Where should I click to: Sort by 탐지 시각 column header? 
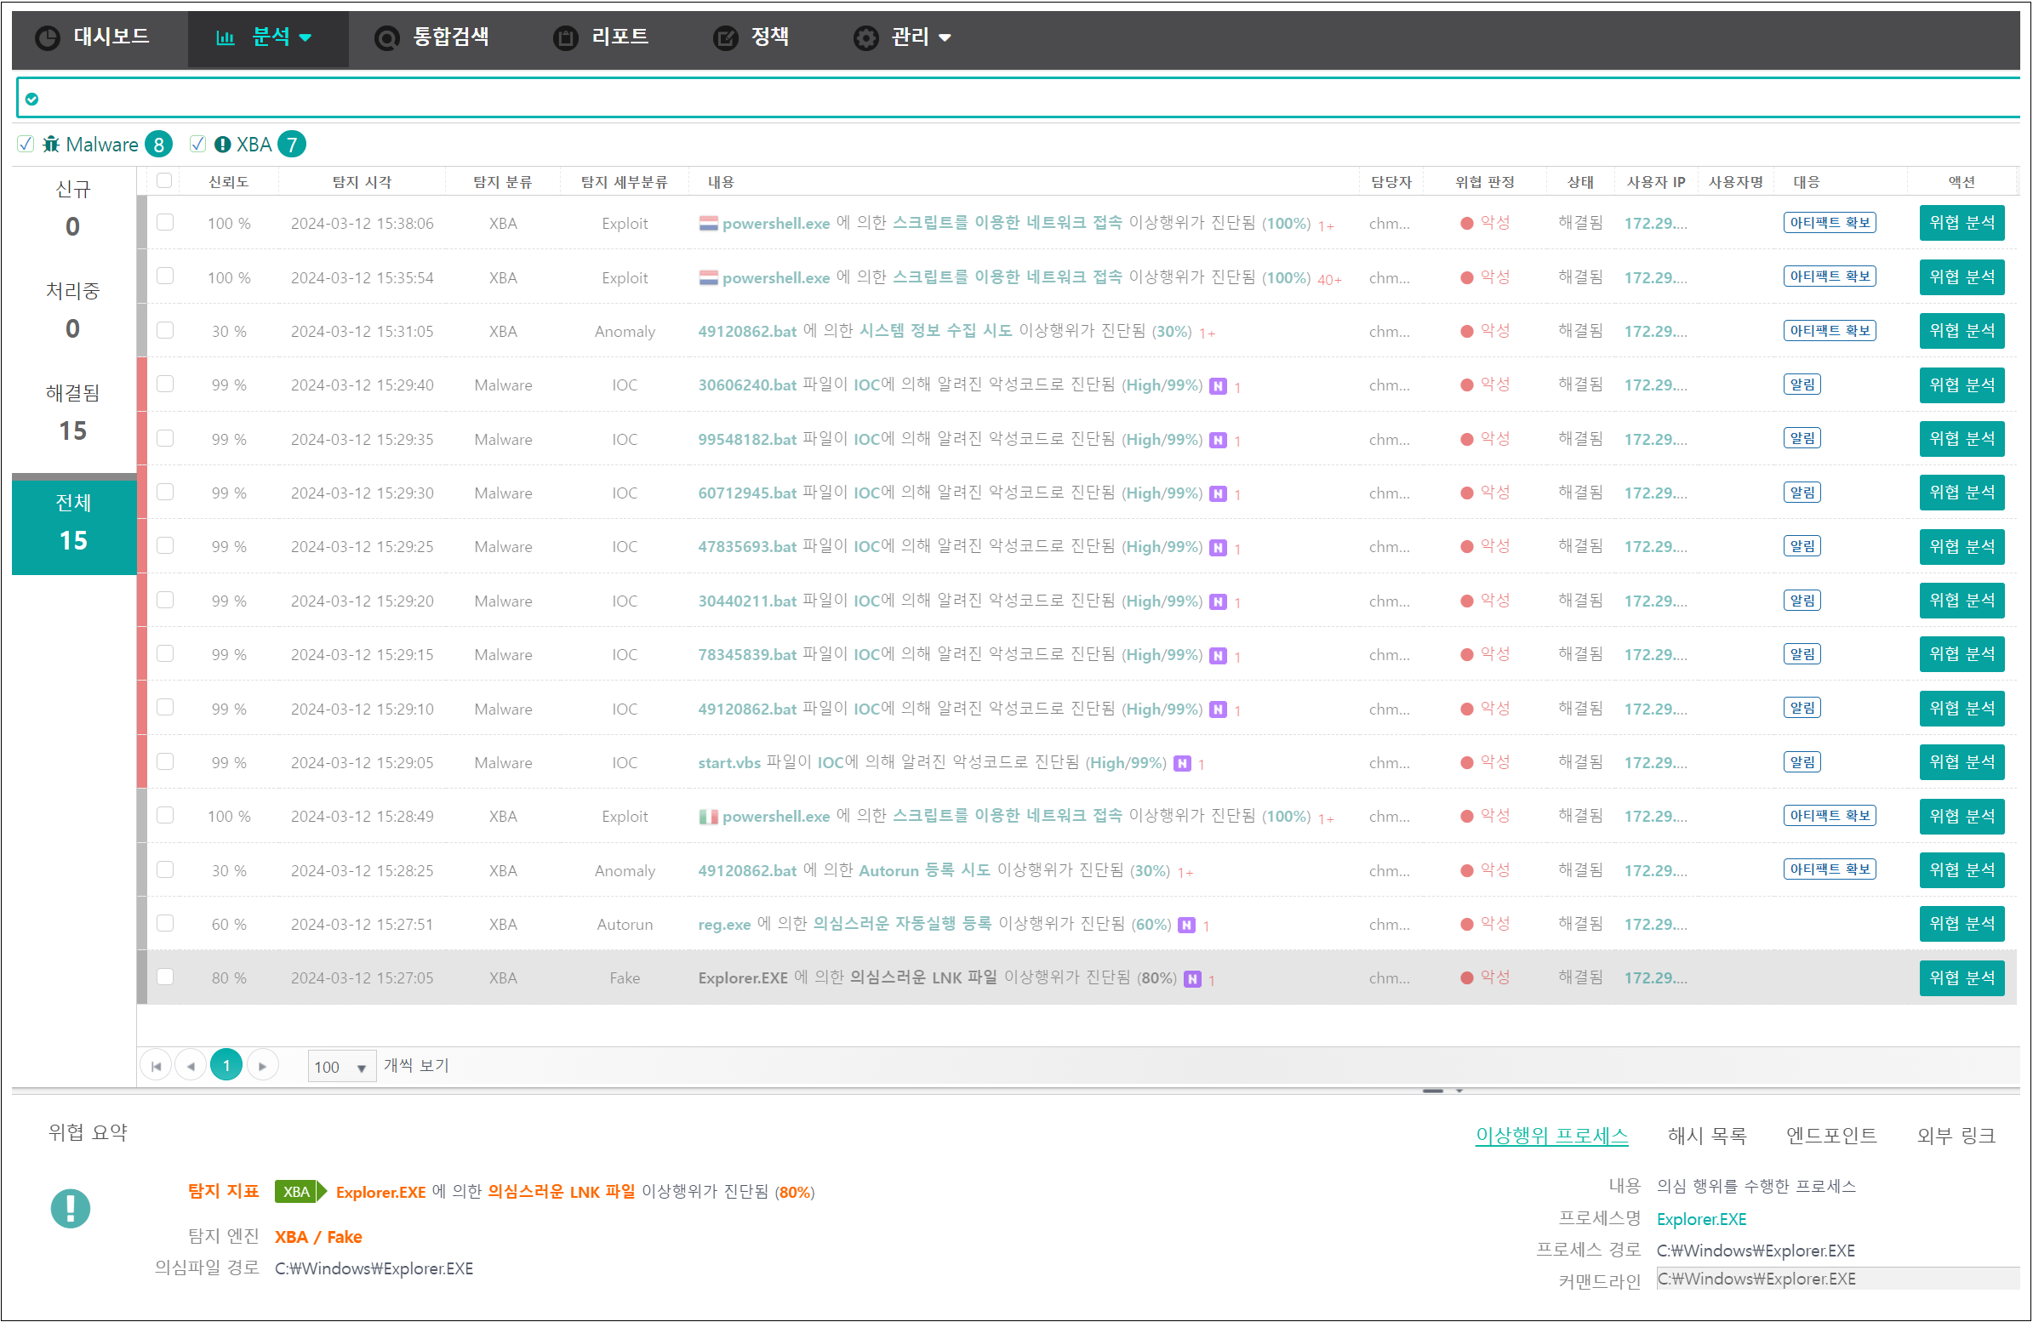click(x=363, y=182)
